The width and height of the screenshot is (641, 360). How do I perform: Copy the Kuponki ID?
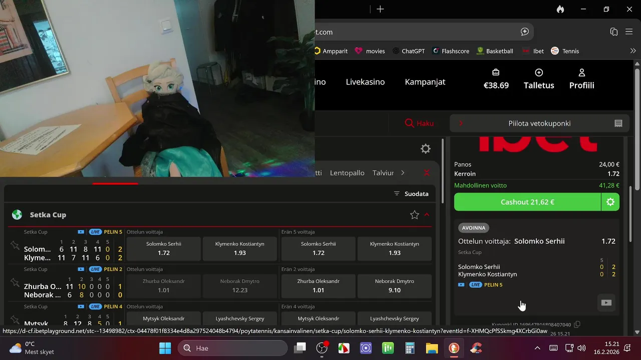click(x=577, y=324)
